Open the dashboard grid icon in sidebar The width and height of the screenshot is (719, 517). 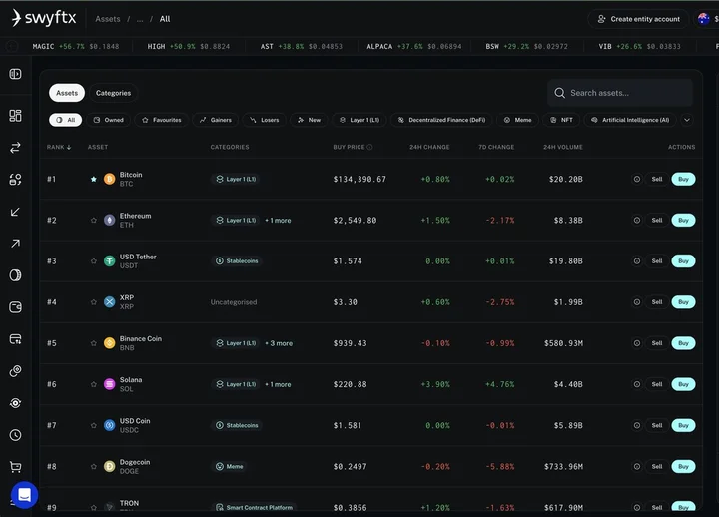pos(15,116)
